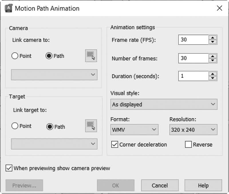Decrease Duration with down arrow
This screenshot has width=229, height=194.
[213, 78]
